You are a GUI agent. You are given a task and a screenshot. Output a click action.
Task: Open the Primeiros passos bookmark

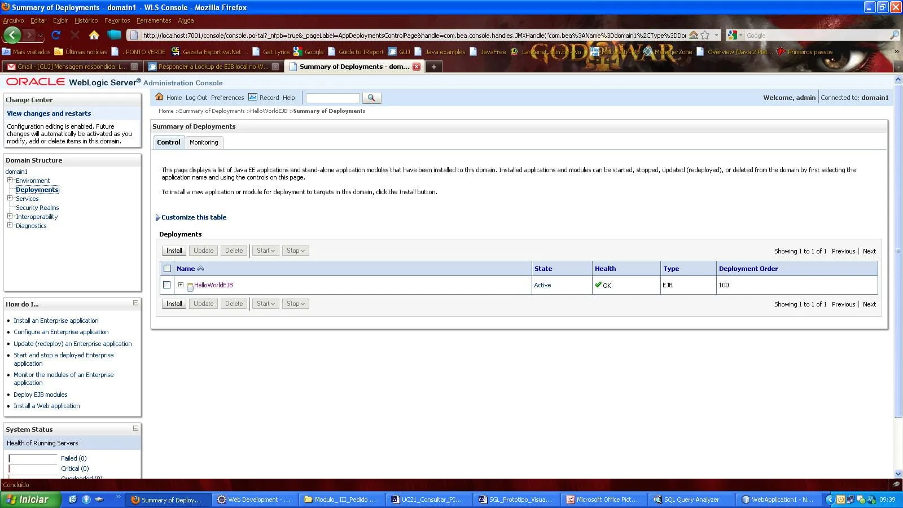tap(805, 51)
